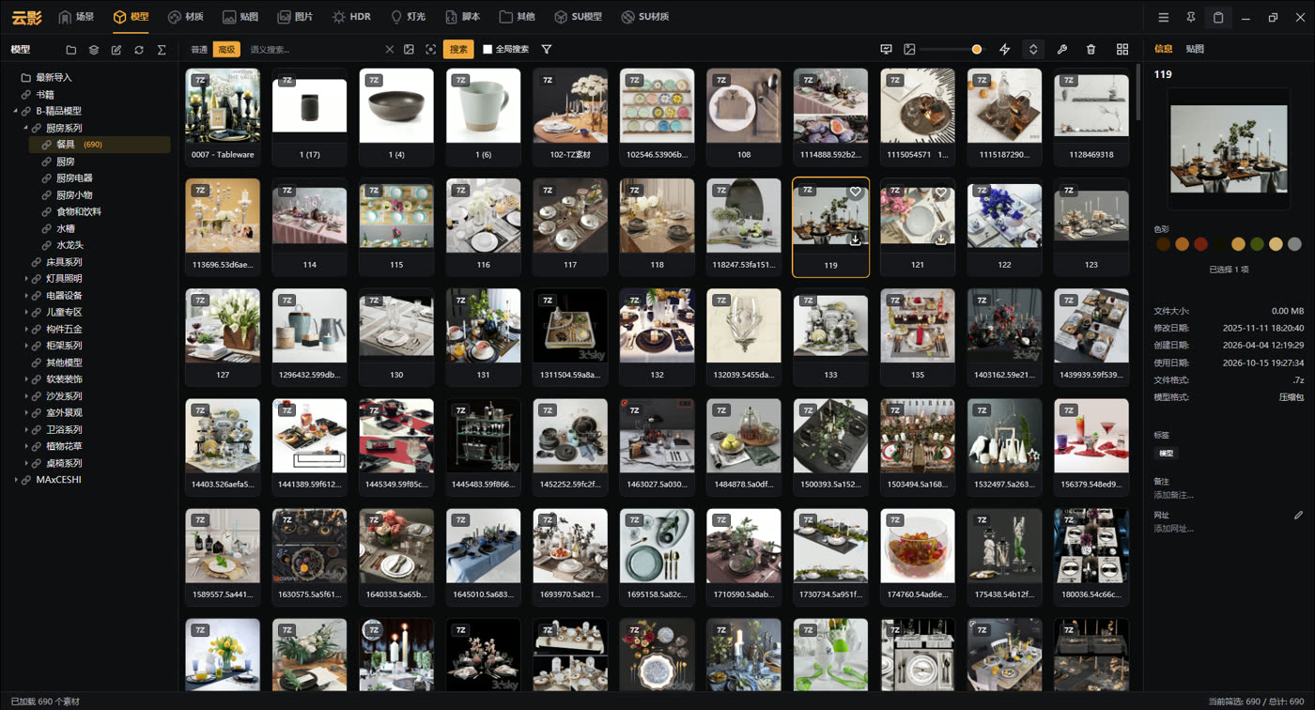
Task: Click the 添加网址 link
Action: pos(1173,529)
